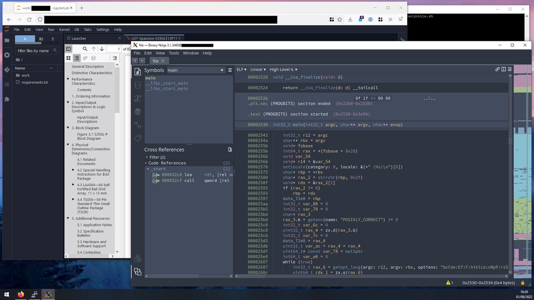Upload files in JupyterLab file browser
The image size is (534, 300).
coord(53,39)
